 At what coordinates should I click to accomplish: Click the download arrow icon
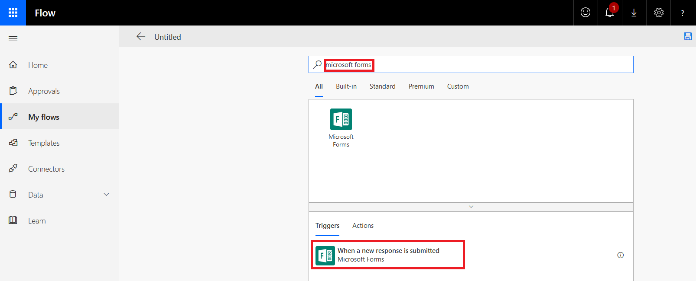coord(634,13)
